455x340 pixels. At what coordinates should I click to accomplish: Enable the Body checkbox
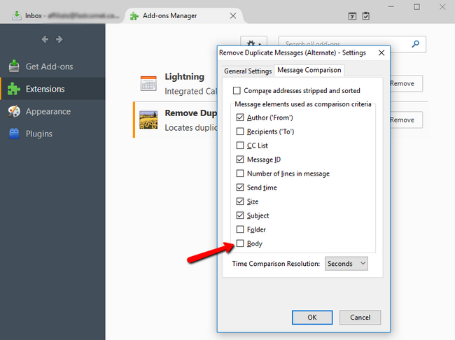(x=240, y=243)
